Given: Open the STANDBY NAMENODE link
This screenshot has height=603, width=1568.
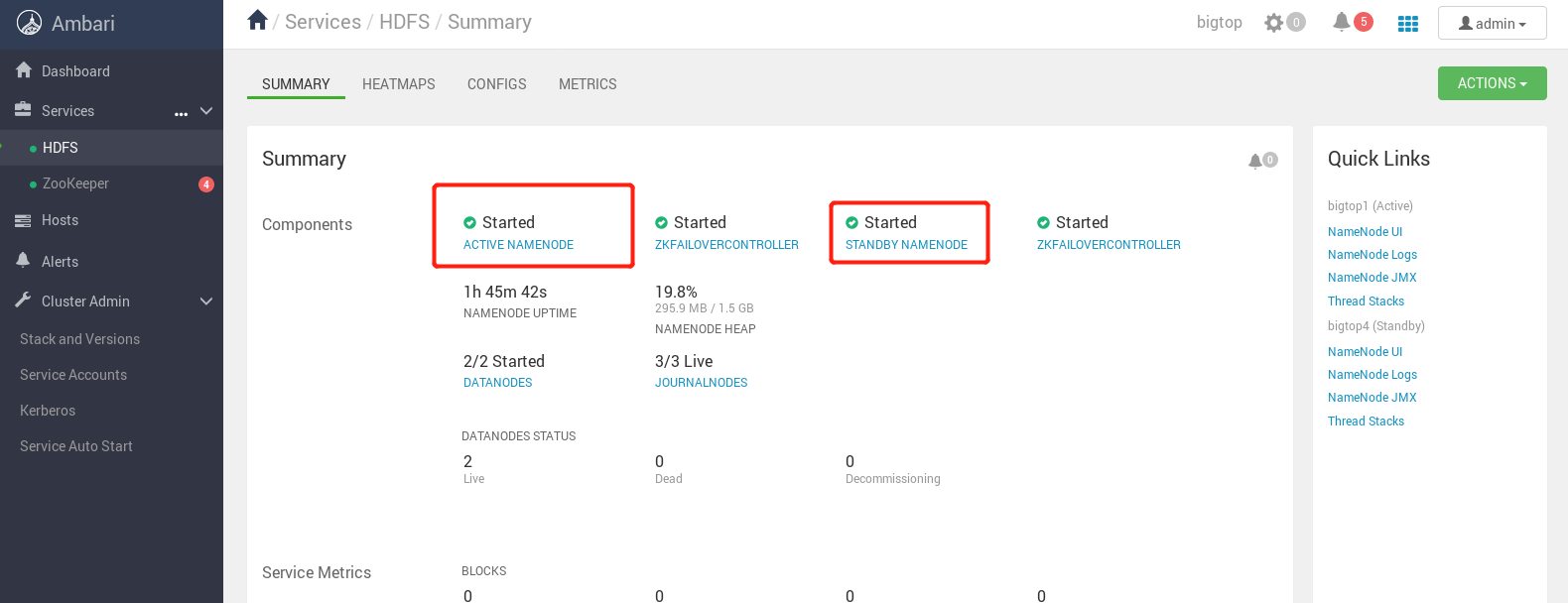Looking at the screenshot, I should tap(906, 245).
